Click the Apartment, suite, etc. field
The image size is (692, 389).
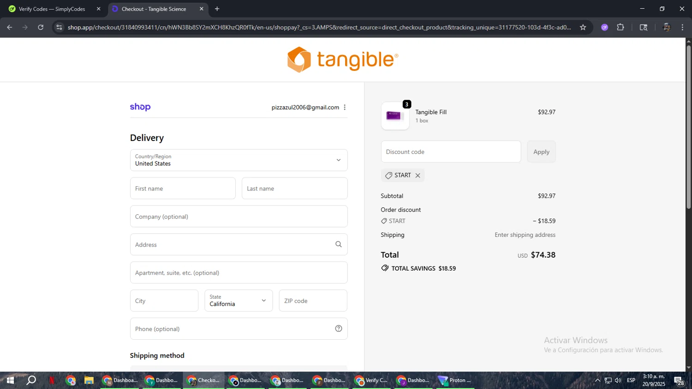click(x=239, y=272)
